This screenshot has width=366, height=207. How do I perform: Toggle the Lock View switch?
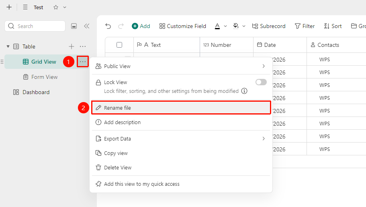coord(261,82)
